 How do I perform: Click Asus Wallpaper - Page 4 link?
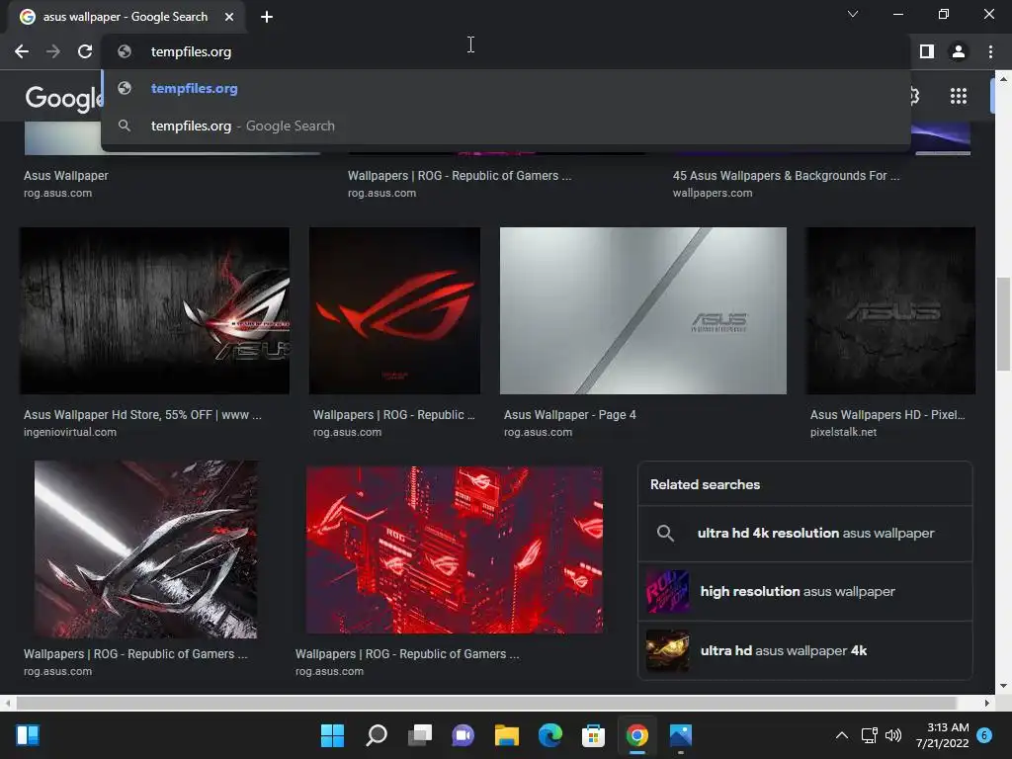(570, 415)
